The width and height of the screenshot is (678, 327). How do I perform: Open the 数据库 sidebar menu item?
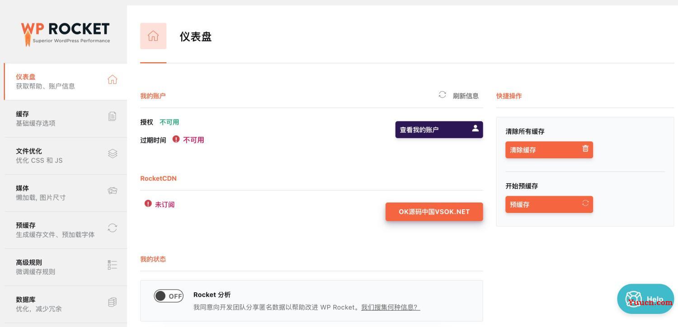pos(66,304)
